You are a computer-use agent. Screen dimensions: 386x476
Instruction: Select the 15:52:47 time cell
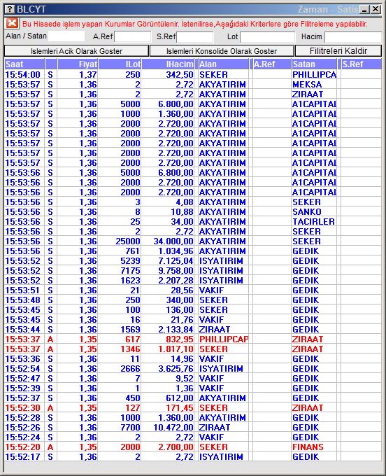click(x=23, y=378)
